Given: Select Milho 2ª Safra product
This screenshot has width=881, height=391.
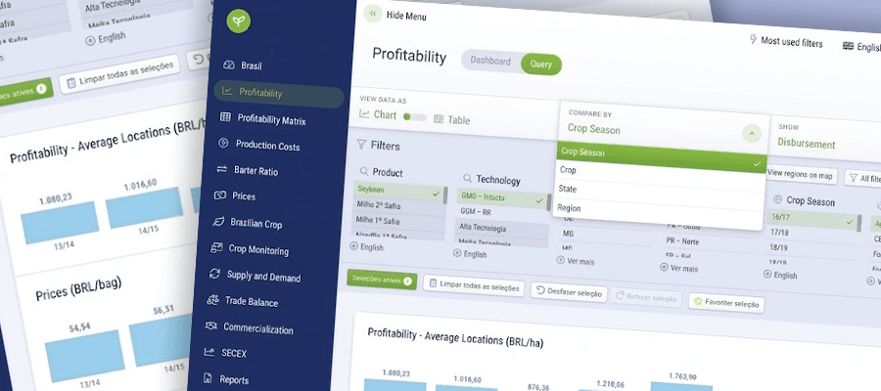Looking at the screenshot, I should click(x=398, y=206).
